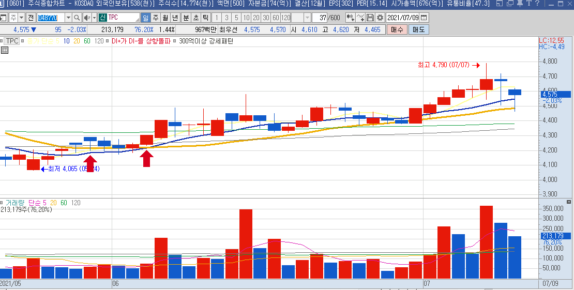This screenshot has width=574, height=290.
Task: Open help with the question mark icon
Action: (x=537, y=4)
